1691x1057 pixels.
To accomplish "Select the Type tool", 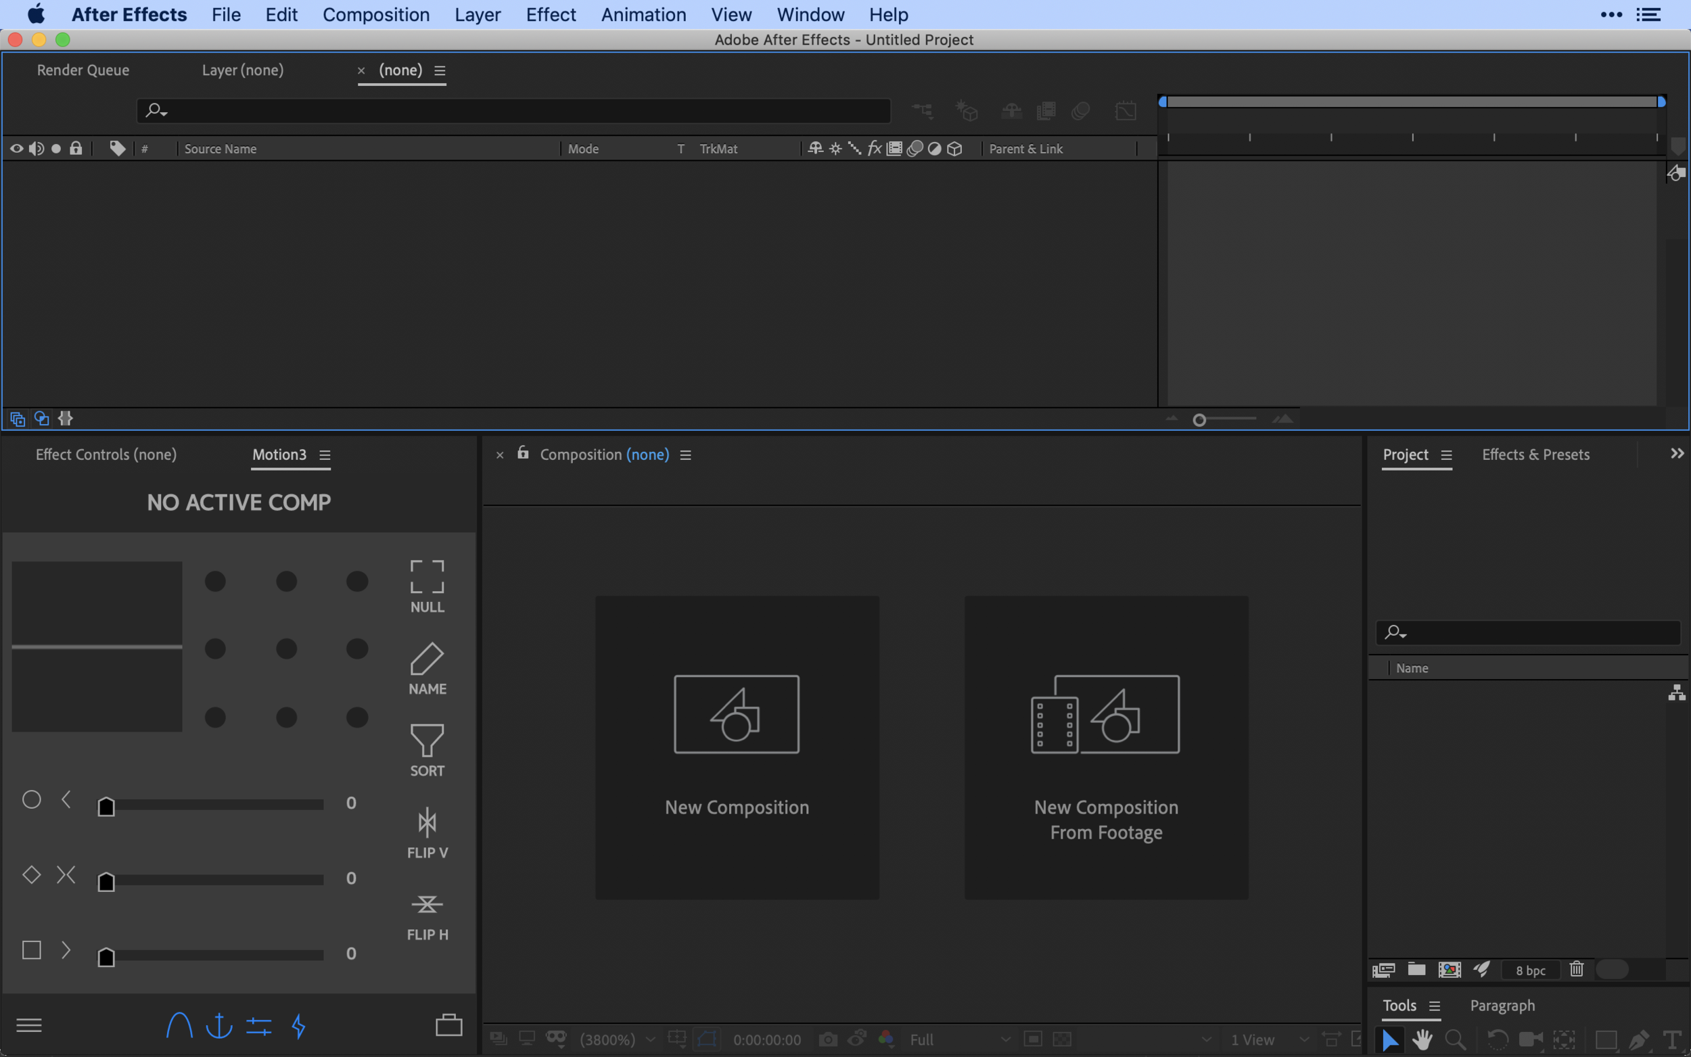I will [1672, 1039].
